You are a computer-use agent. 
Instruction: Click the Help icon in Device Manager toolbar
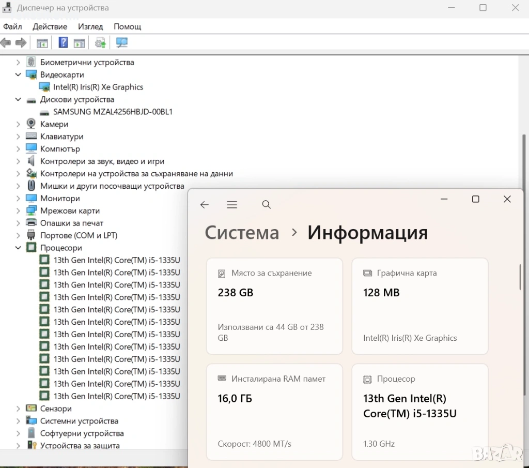(63, 43)
